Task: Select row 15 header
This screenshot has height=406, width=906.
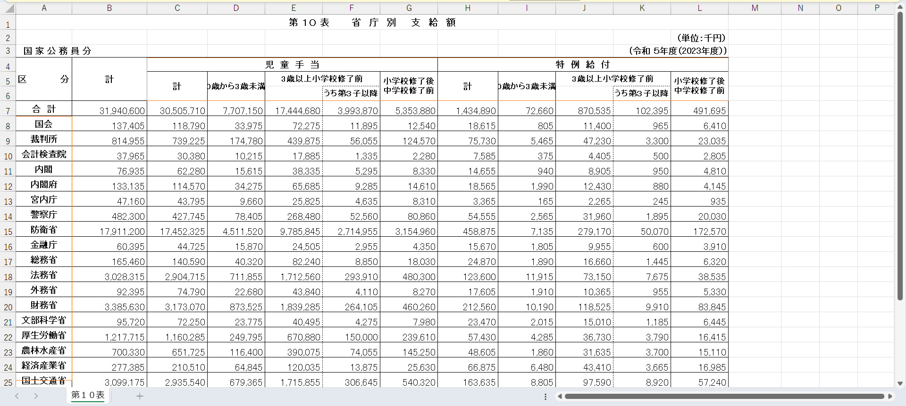Action: click(8, 232)
